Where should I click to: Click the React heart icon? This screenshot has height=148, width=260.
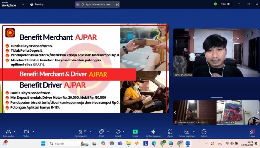point(118,132)
